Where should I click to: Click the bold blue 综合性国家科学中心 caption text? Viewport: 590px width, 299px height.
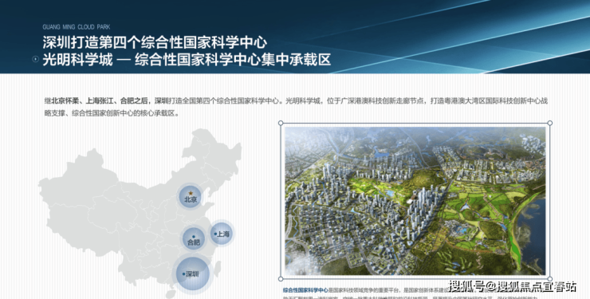click(x=305, y=290)
